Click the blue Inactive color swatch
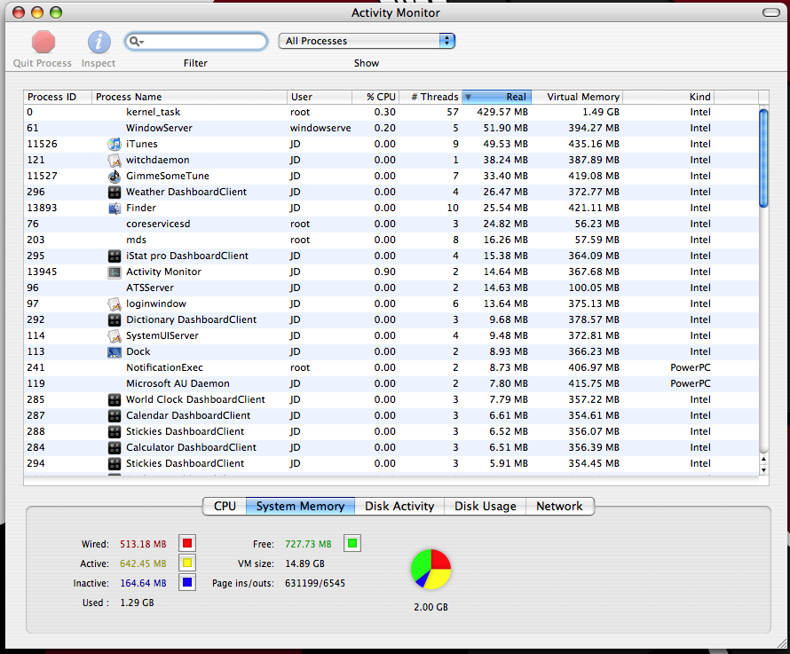 187,582
